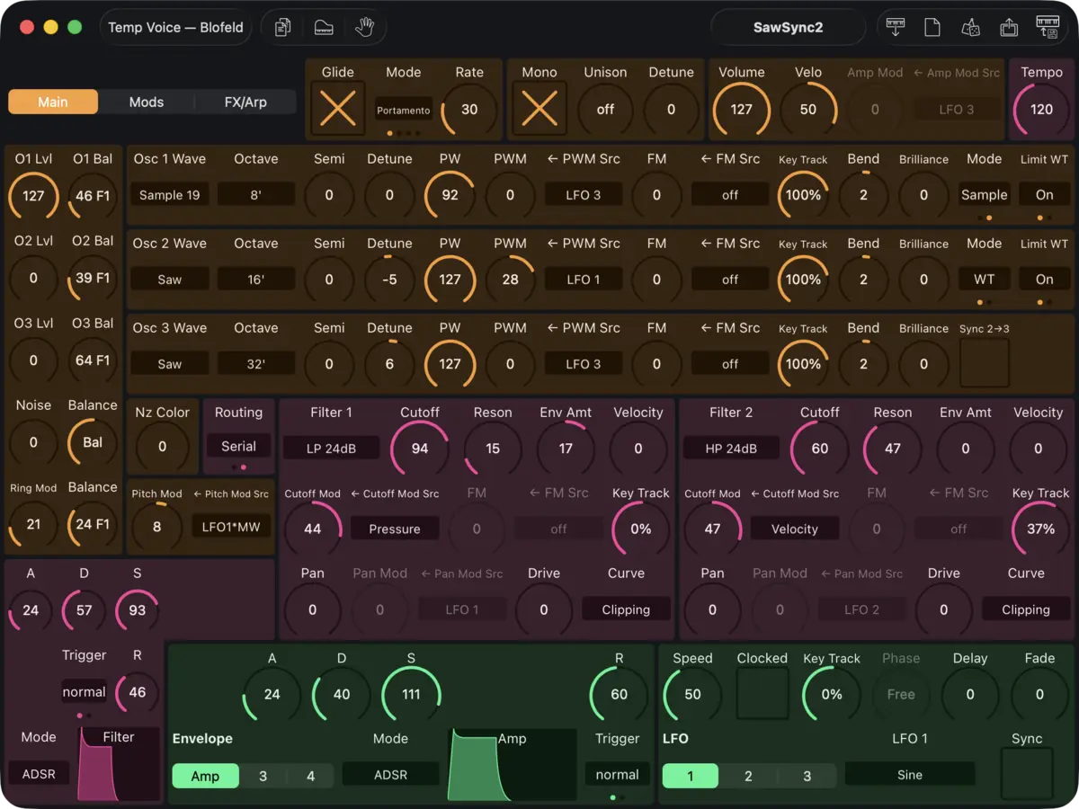Select LFO 3 tab
The height and width of the screenshot is (809, 1079).
807,776
